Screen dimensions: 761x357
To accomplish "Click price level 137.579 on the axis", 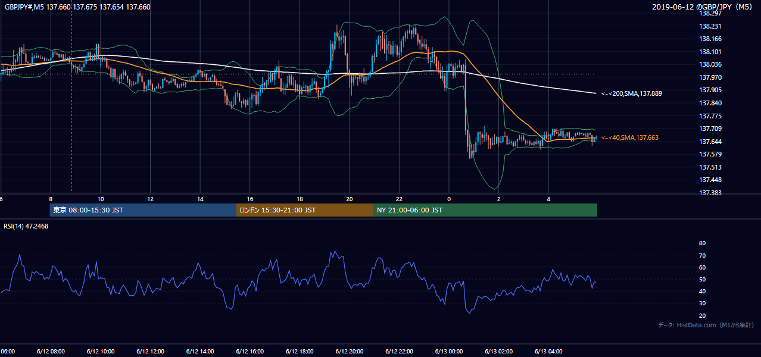I will tap(710, 154).
